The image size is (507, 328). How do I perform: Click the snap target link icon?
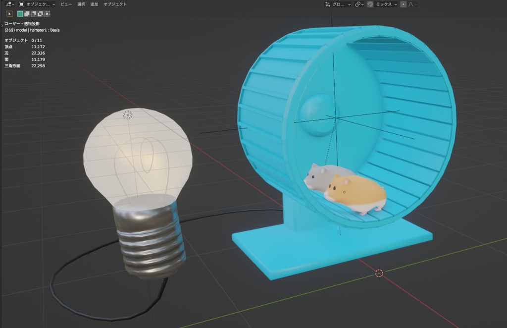(358, 4)
